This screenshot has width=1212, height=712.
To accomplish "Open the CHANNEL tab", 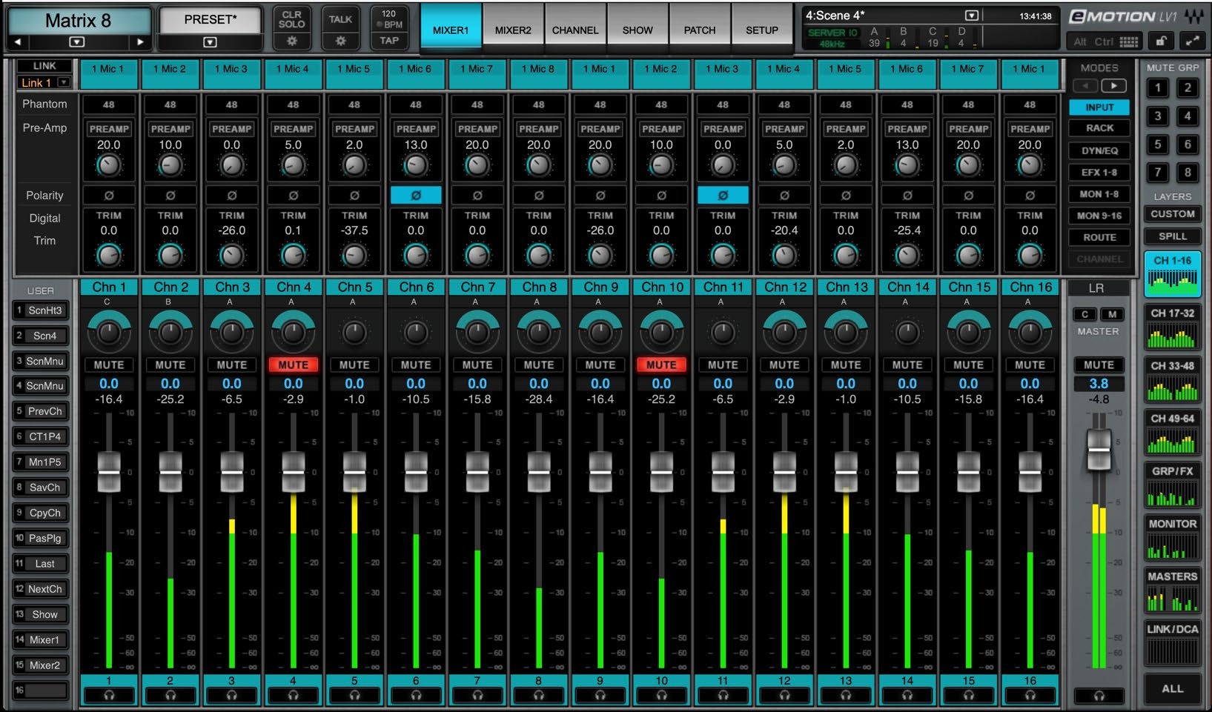I will 575,30.
